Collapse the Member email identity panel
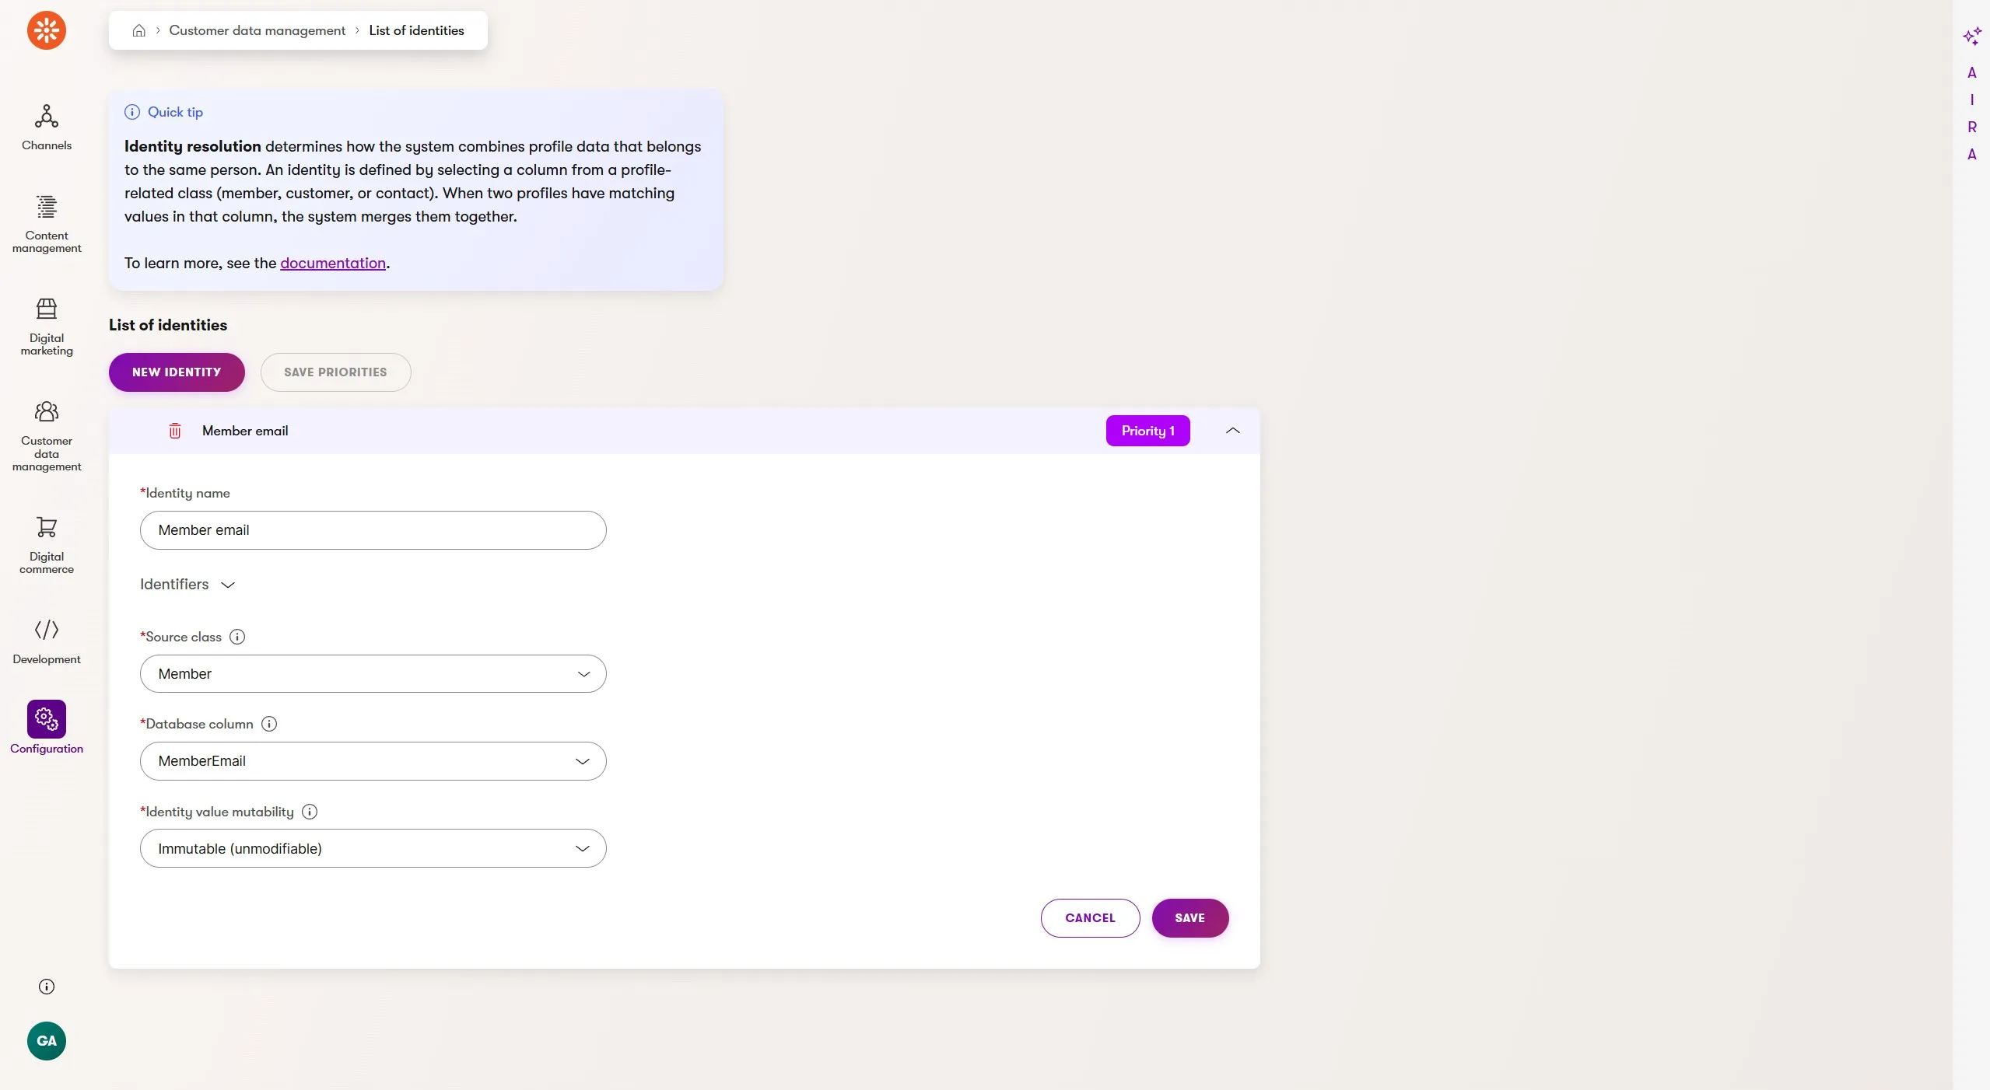Viewport: 1990px width, 1090px height. click(1232, 431)
